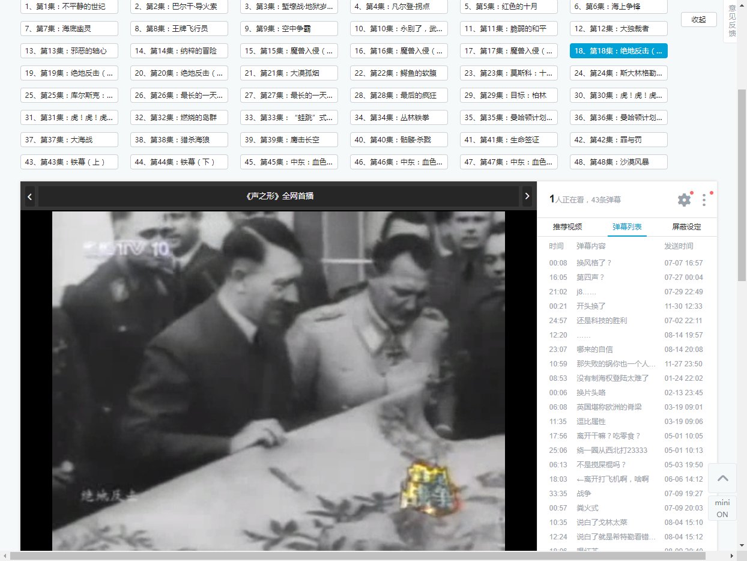Open danmaku settings gear icon
This screenshot has width=747, height=561.
684,200
